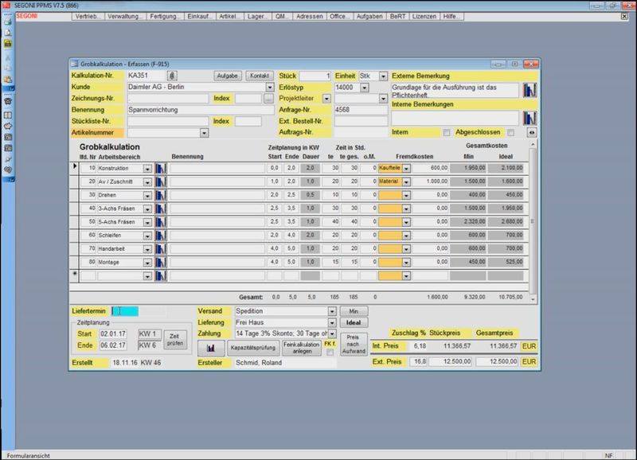Click the globe icon at the sidebar bottom

(x=8, y=170)
